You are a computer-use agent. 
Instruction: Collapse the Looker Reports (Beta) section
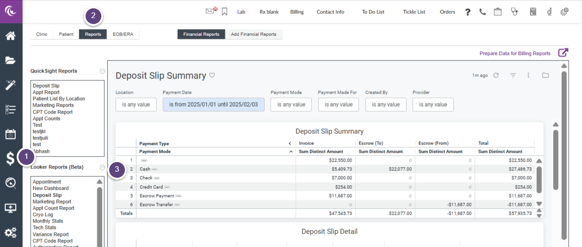coord(102,167)
